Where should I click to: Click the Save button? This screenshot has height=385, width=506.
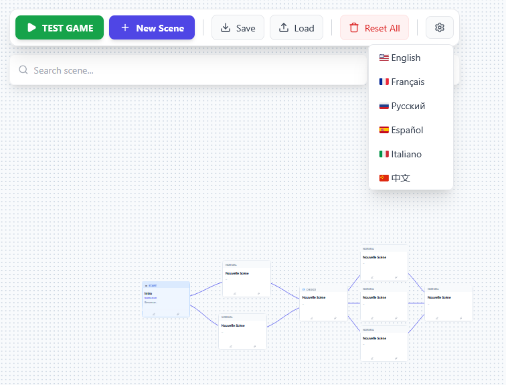(x=238, y=27)
